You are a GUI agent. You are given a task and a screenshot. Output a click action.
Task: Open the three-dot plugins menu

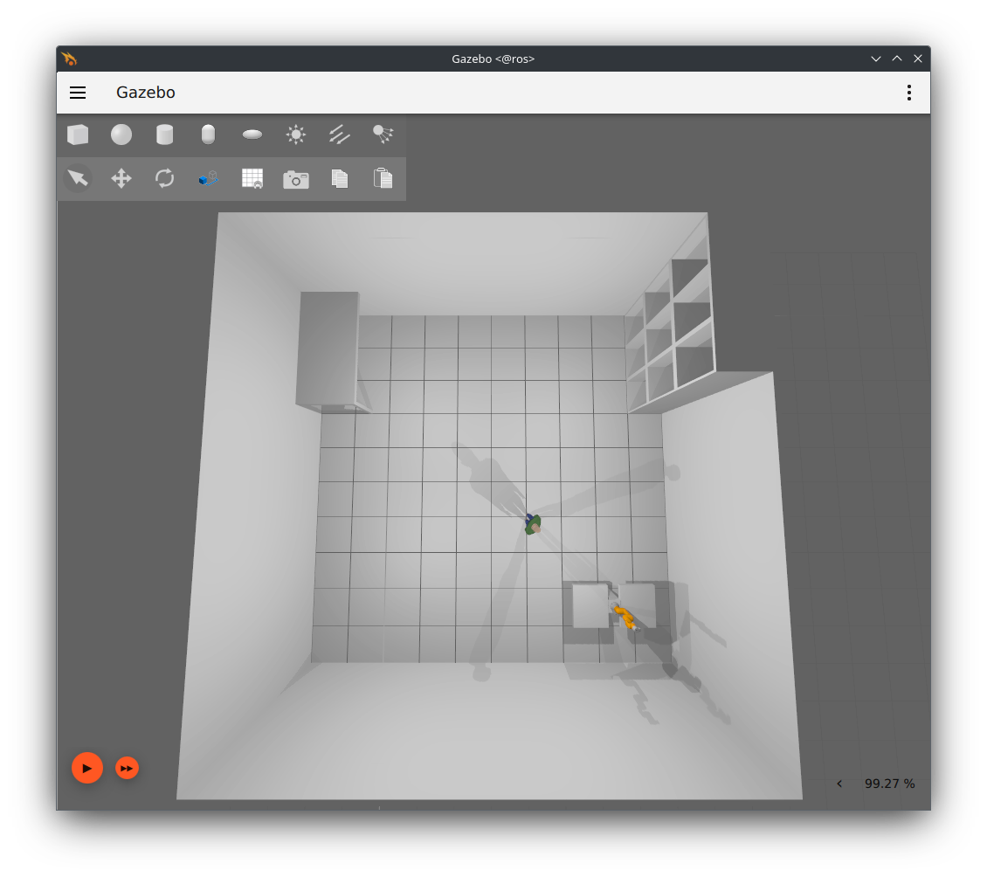coord(909,93)
